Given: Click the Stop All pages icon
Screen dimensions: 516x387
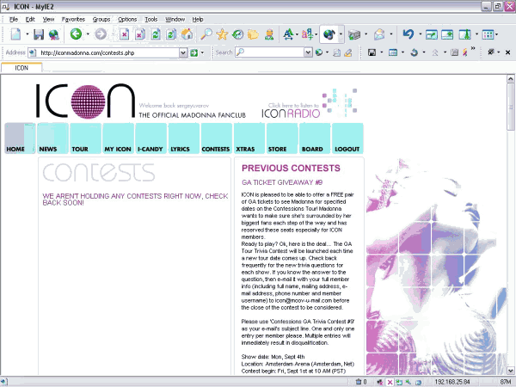Looking at the screenshot, I should [x=140, y=34].
